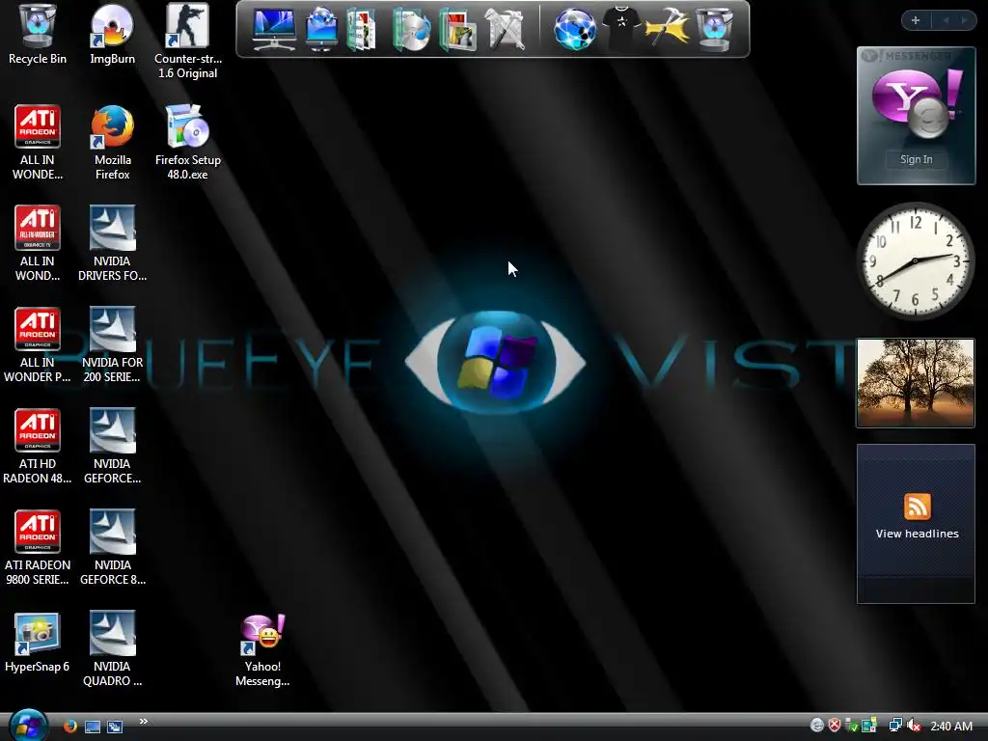Select the ATI ALL IN WONDER P... icon
The image size is (988, 741).
click(38, 344)
